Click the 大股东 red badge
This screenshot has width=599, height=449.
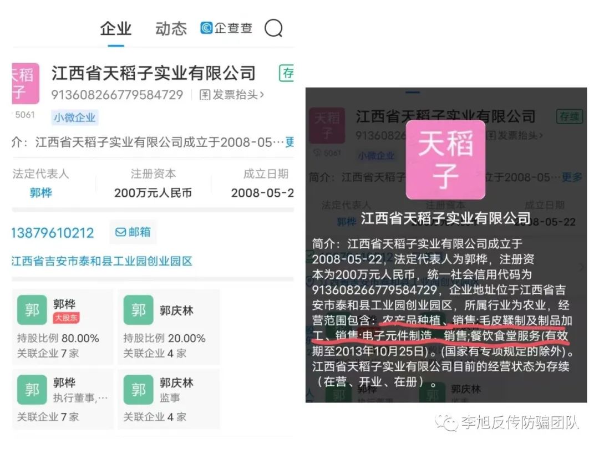point(66,318)
